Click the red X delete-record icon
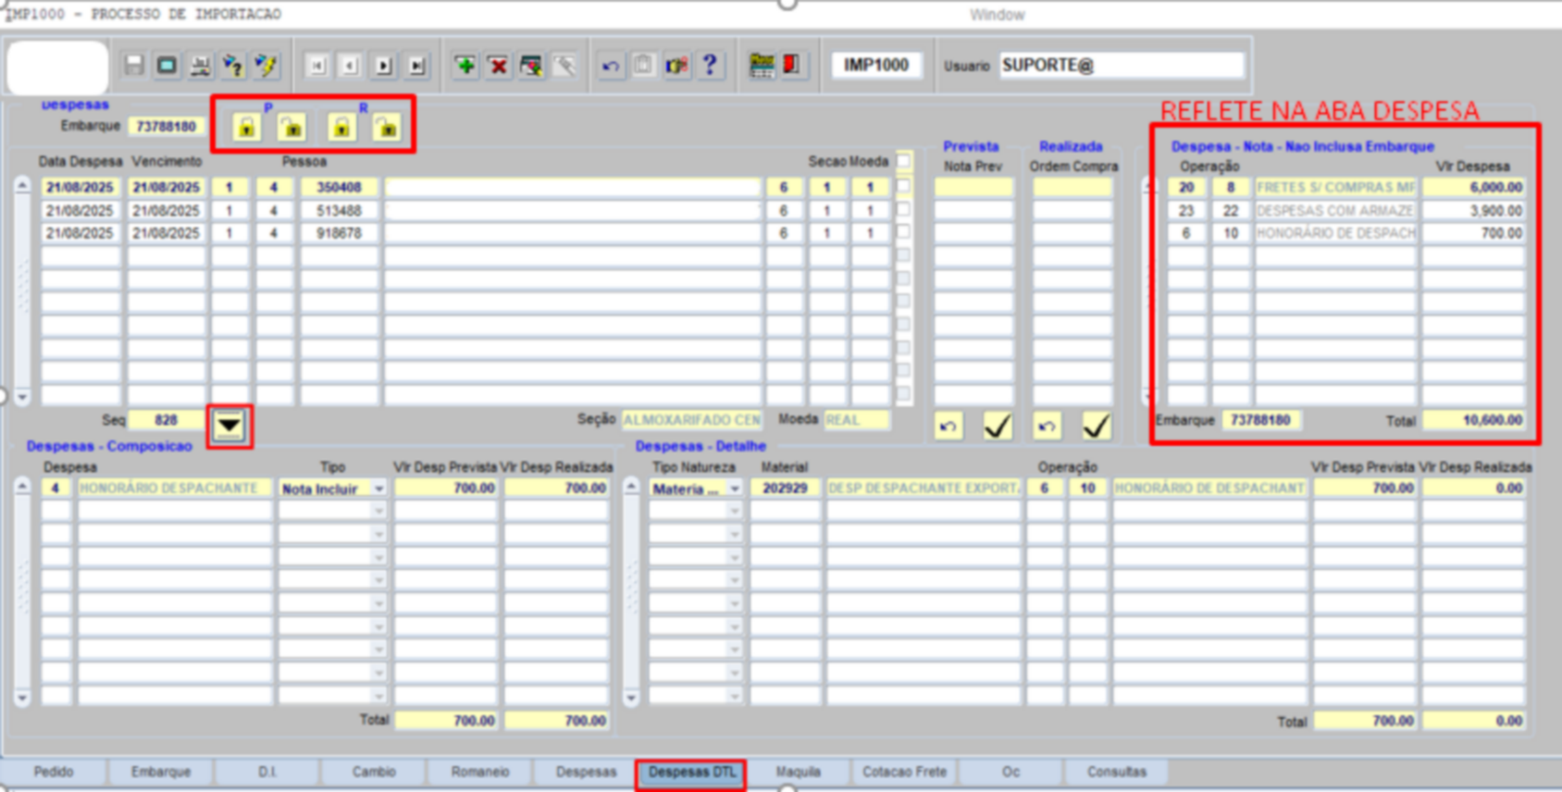 coord(498,66)
